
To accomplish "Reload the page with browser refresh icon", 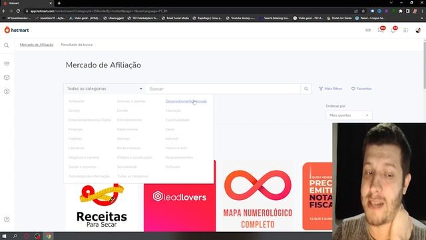I will (18, 11).
